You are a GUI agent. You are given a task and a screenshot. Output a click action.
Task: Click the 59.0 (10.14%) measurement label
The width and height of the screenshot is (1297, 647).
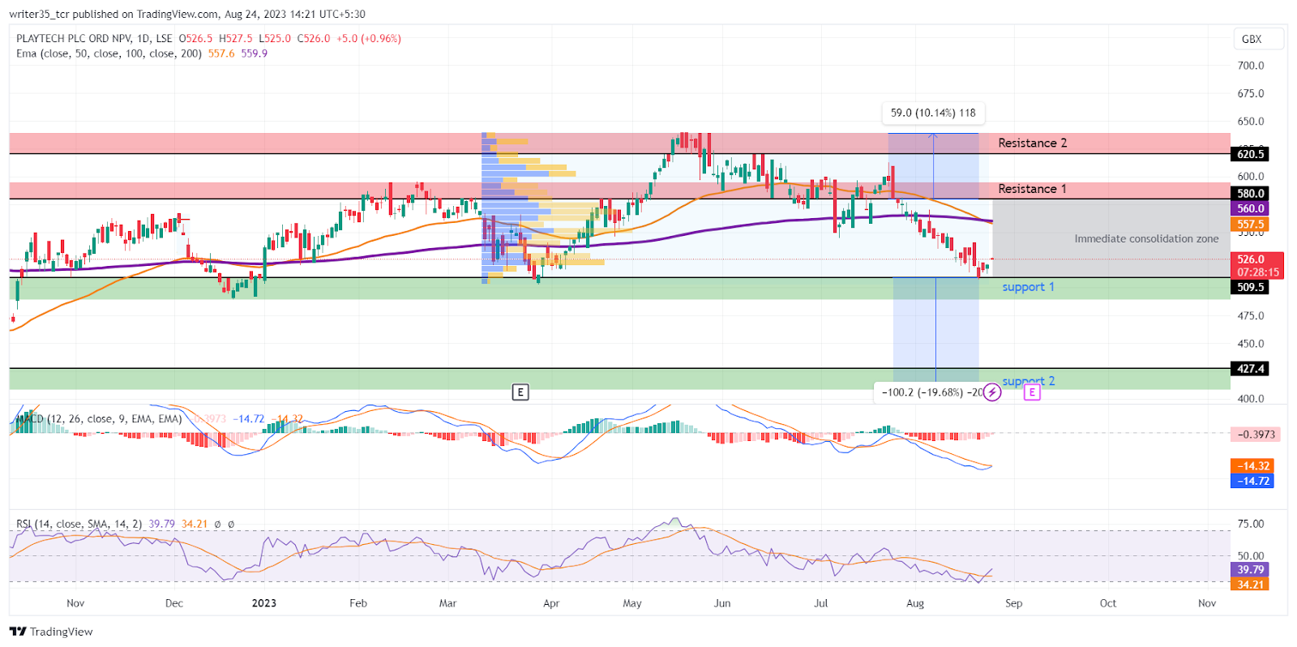click(x=933, y=113)
